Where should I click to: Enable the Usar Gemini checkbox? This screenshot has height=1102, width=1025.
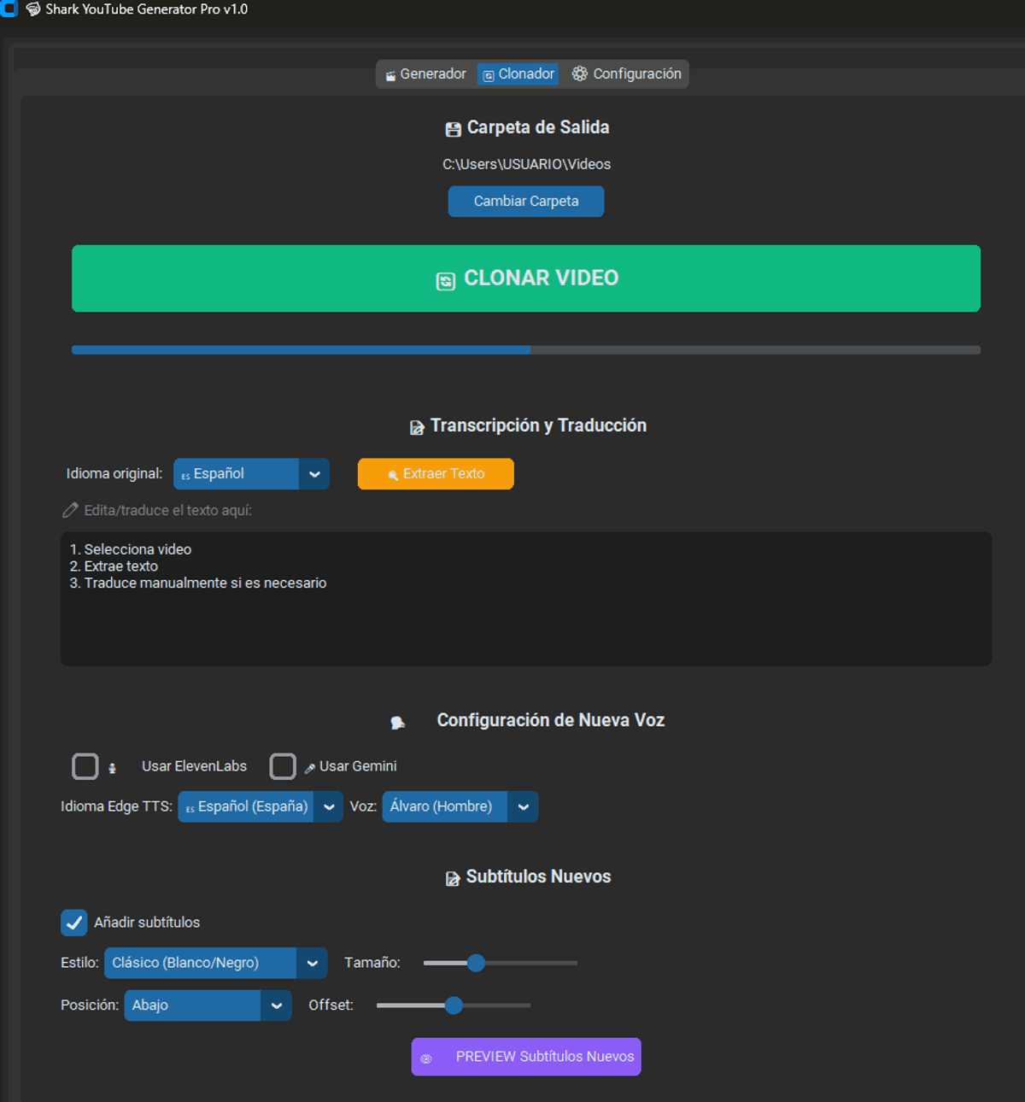pos(283,766)
